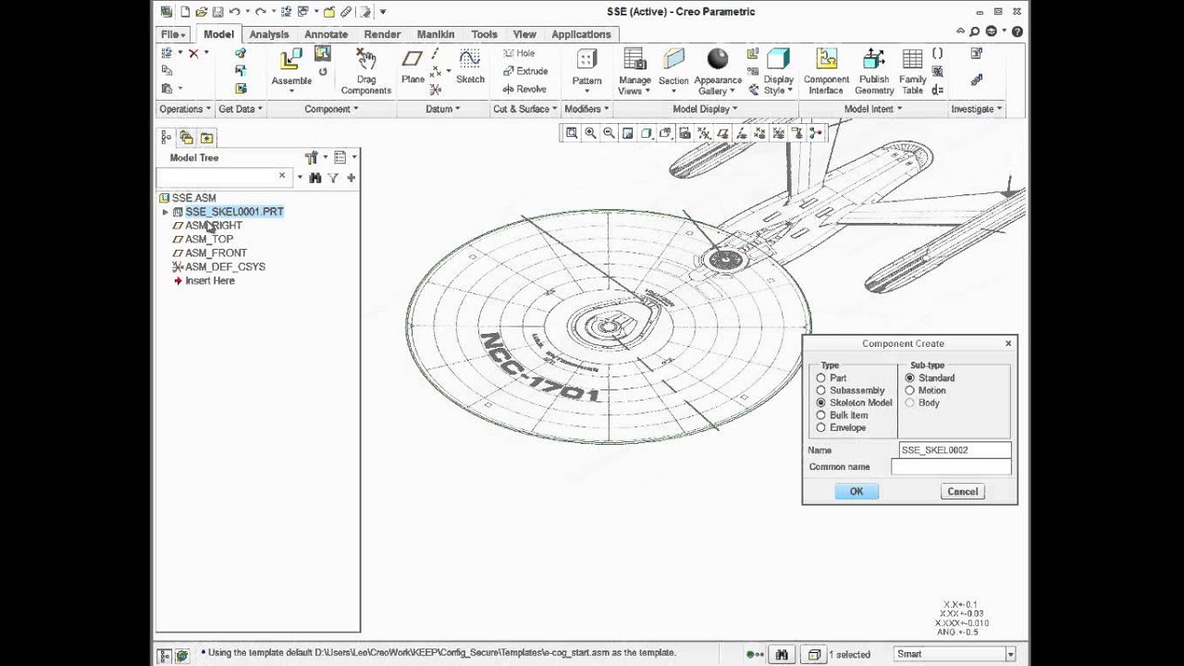Switch to the Tools tab

click(484, 34)
